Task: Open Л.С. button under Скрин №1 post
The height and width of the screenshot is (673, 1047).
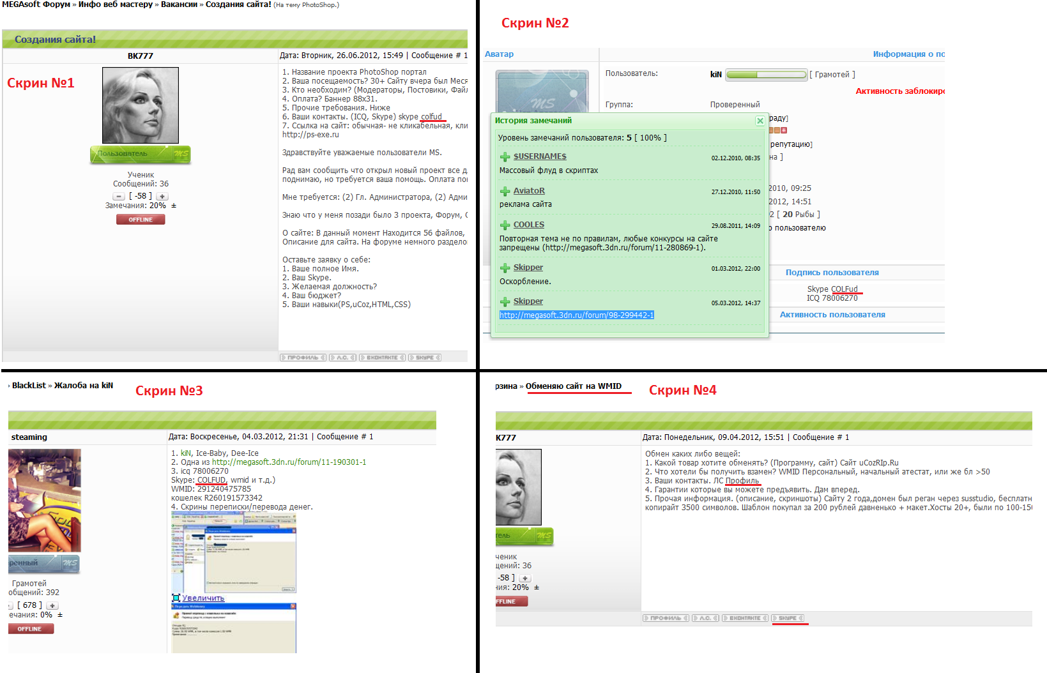Action: click(342, 358)
